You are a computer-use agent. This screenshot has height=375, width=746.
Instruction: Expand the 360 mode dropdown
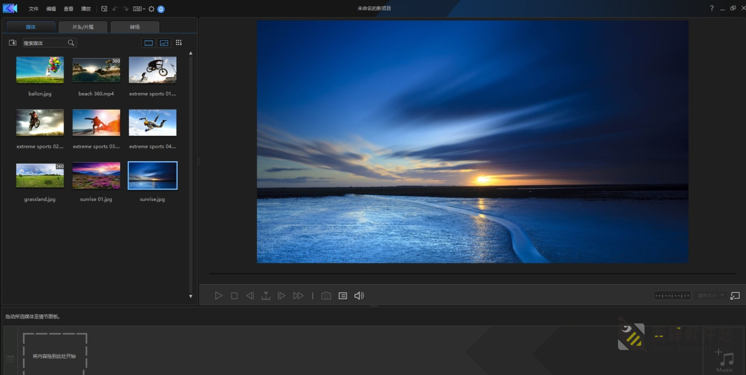tap(139, 9)
